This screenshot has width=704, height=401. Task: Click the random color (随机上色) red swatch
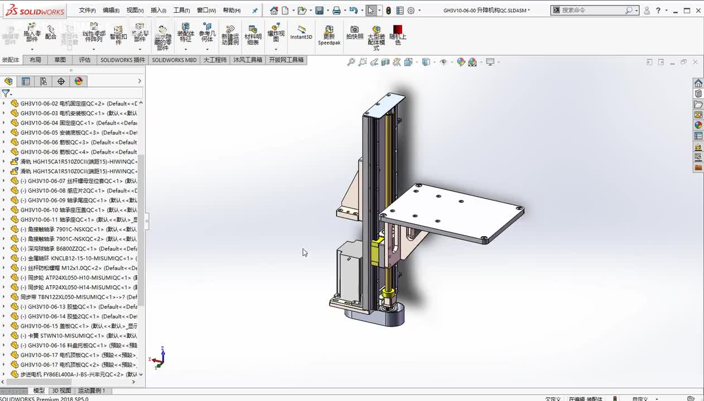[x=397, y=30]
